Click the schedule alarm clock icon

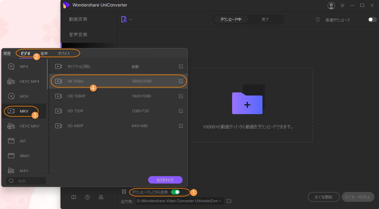124,192
